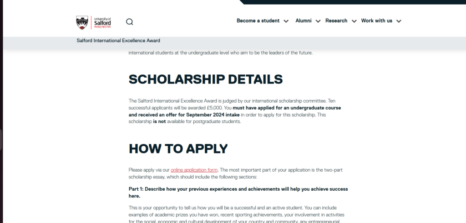Click the 'leaders of the future' sentence
Viewport: 466px width, 223px height.
[x=221, y=53]
